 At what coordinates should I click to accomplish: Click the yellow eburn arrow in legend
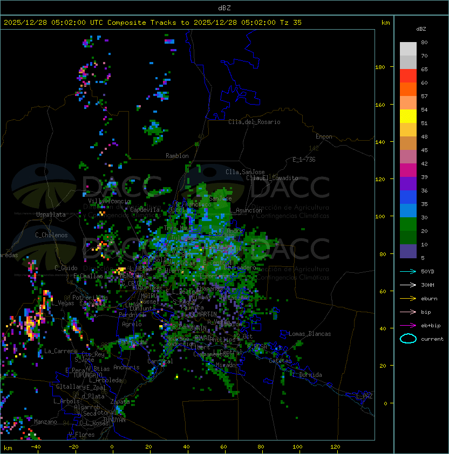click(x=408, y=299)
